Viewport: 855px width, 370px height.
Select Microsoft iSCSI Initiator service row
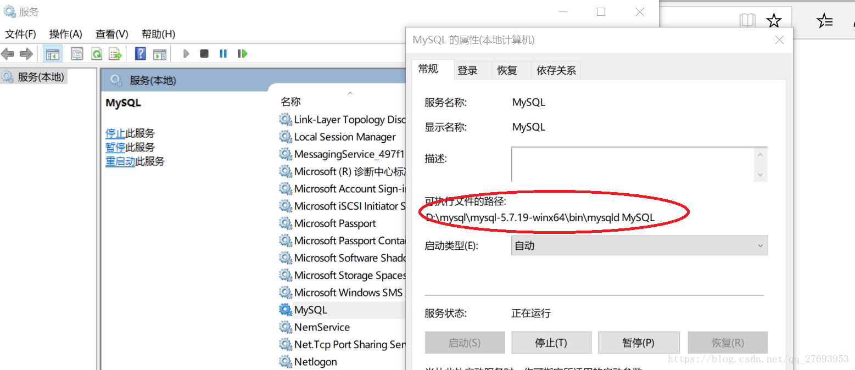click(342, 206)
